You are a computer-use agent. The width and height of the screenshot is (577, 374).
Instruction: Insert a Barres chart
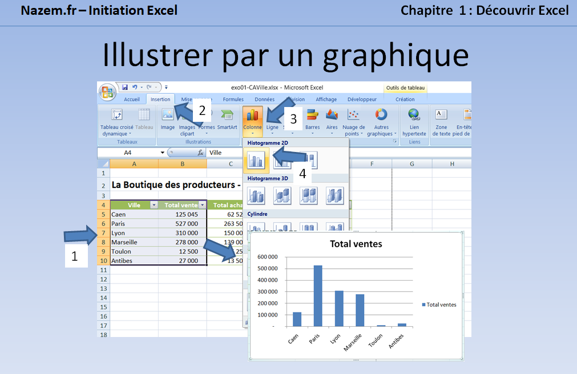click(312, 120)
